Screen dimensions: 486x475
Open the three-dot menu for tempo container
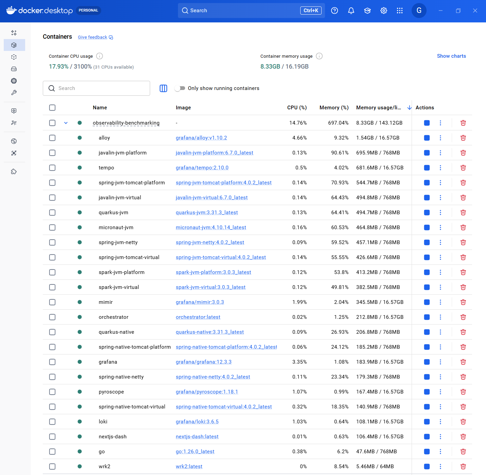coord(440,167)
